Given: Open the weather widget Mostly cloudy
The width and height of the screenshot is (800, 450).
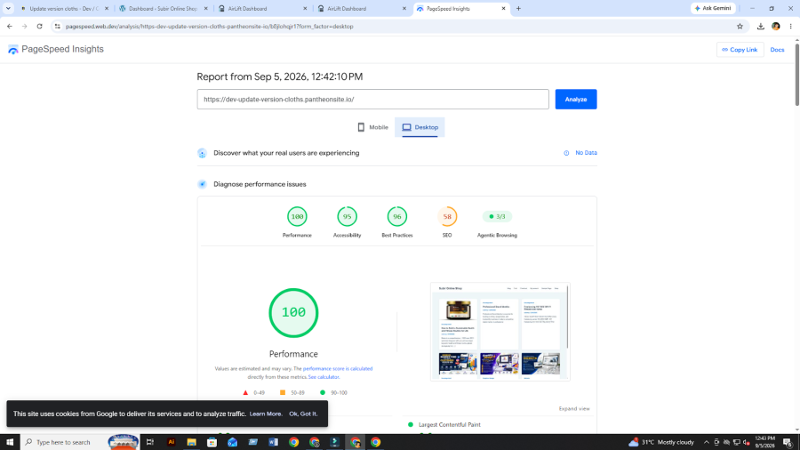Looking at the screenshot, I should click(x=661, y=442).
